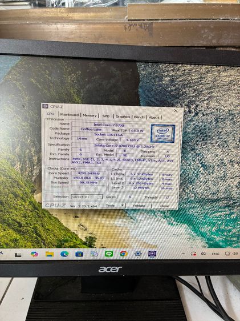Launch Microsoft Edge from the taskbar

(x=64, y=254)
